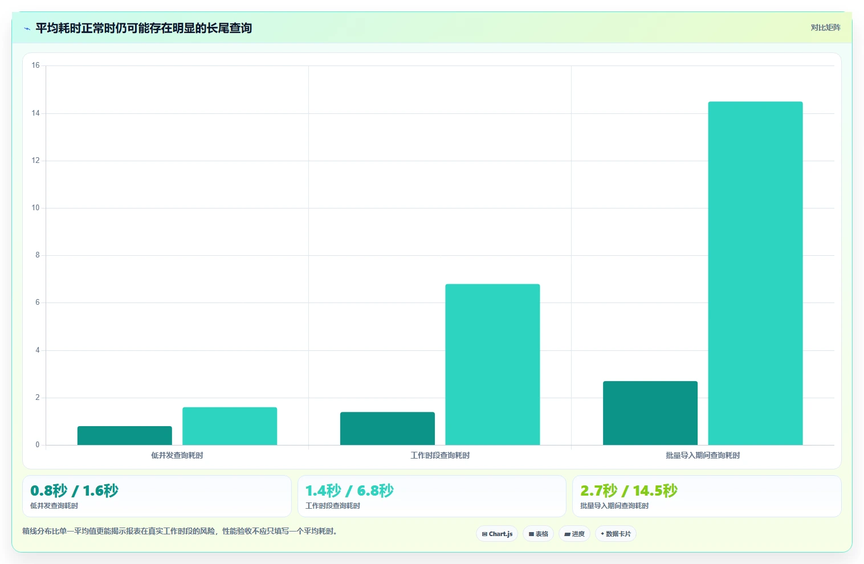Click the y-axis tick label 2

[x=38, y=398]
